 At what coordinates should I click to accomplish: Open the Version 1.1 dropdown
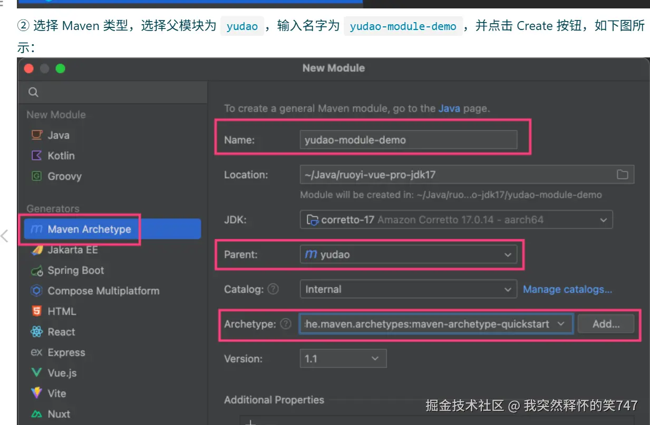[x=343, y=359]
